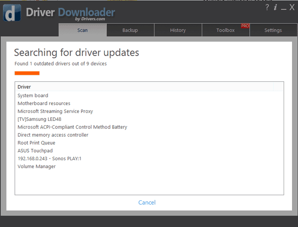
Task: Open the Settings tab
Action: [x=273, y=30]
